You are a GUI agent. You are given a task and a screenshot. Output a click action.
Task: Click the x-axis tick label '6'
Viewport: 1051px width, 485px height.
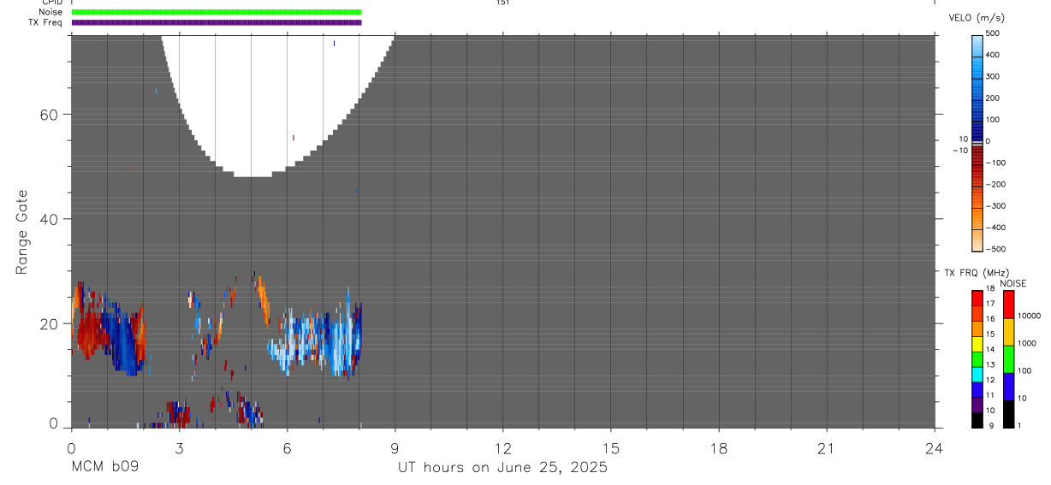point(287,447)
